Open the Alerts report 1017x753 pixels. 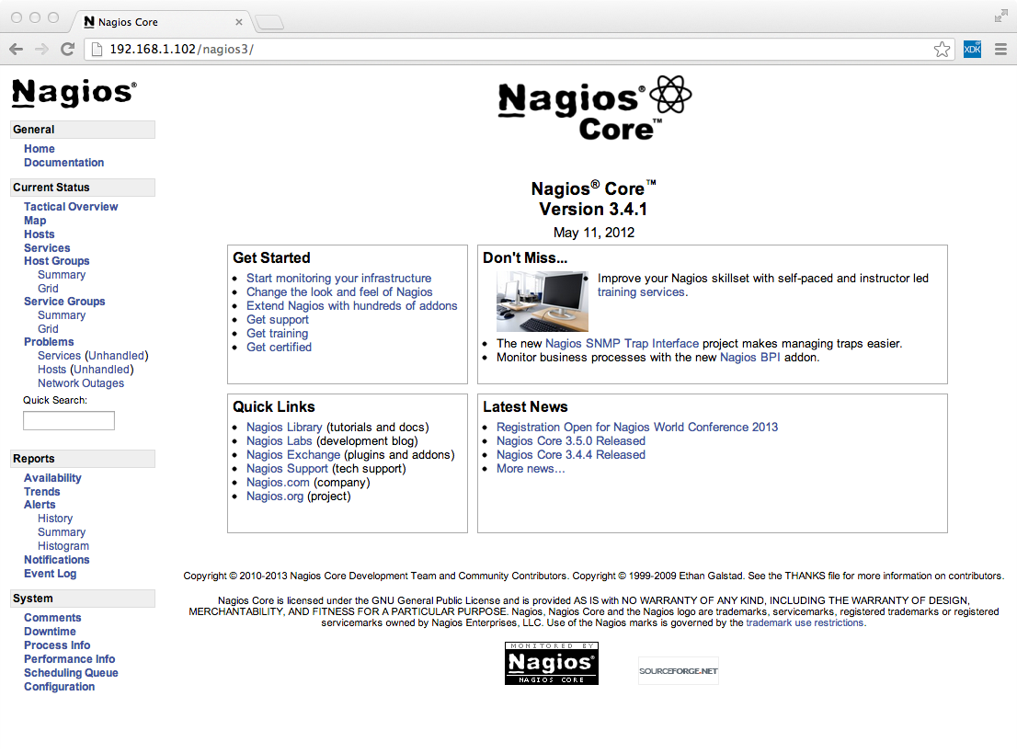(40, 504)
